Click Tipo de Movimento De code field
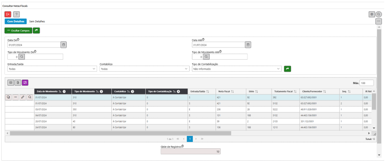 (13, 57)
